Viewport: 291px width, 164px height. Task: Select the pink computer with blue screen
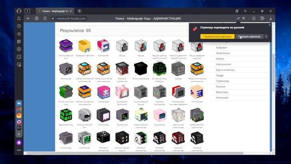tap(160, 115)
